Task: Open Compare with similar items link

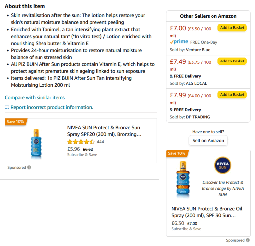Action: pyautogui.click(x=35, y=98)
